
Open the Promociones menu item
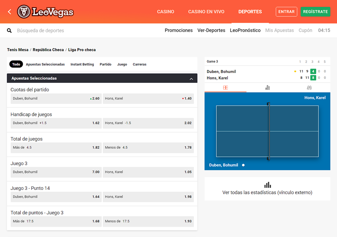click(x=179, y=31)
